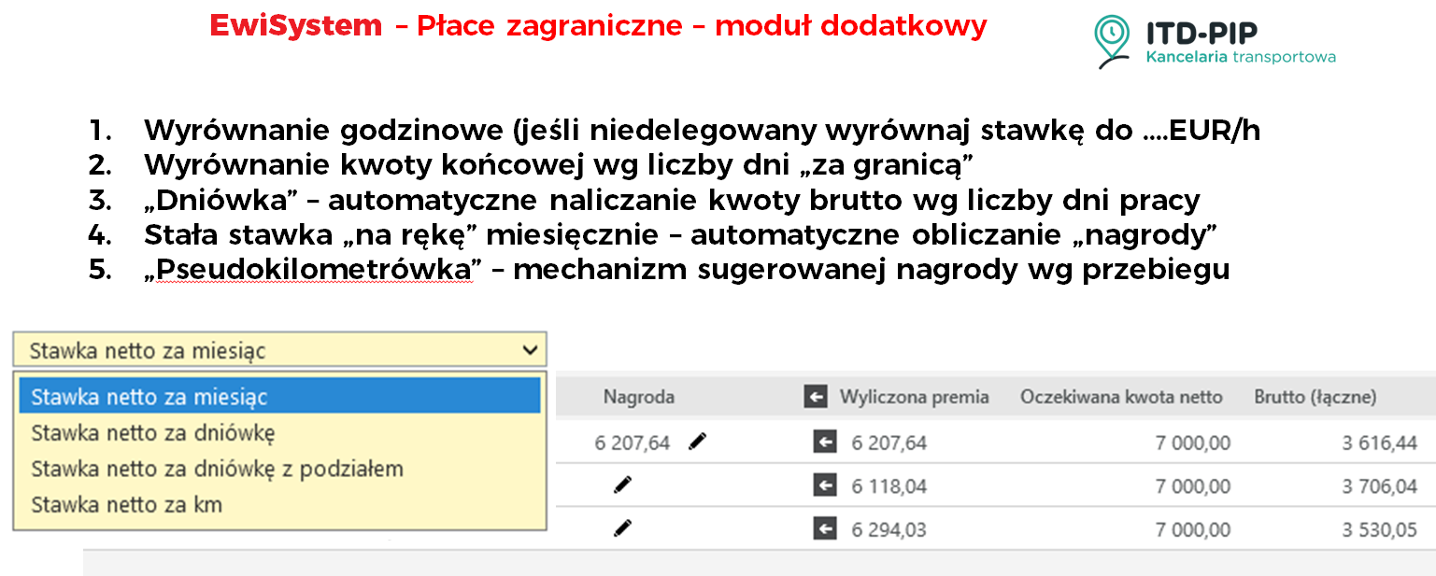Click the left arrow icon in Wyliczona premia header
Image resolution: width=1436 pixels, height=576 pixels.
pyautogui.click(x=816, y=398)
